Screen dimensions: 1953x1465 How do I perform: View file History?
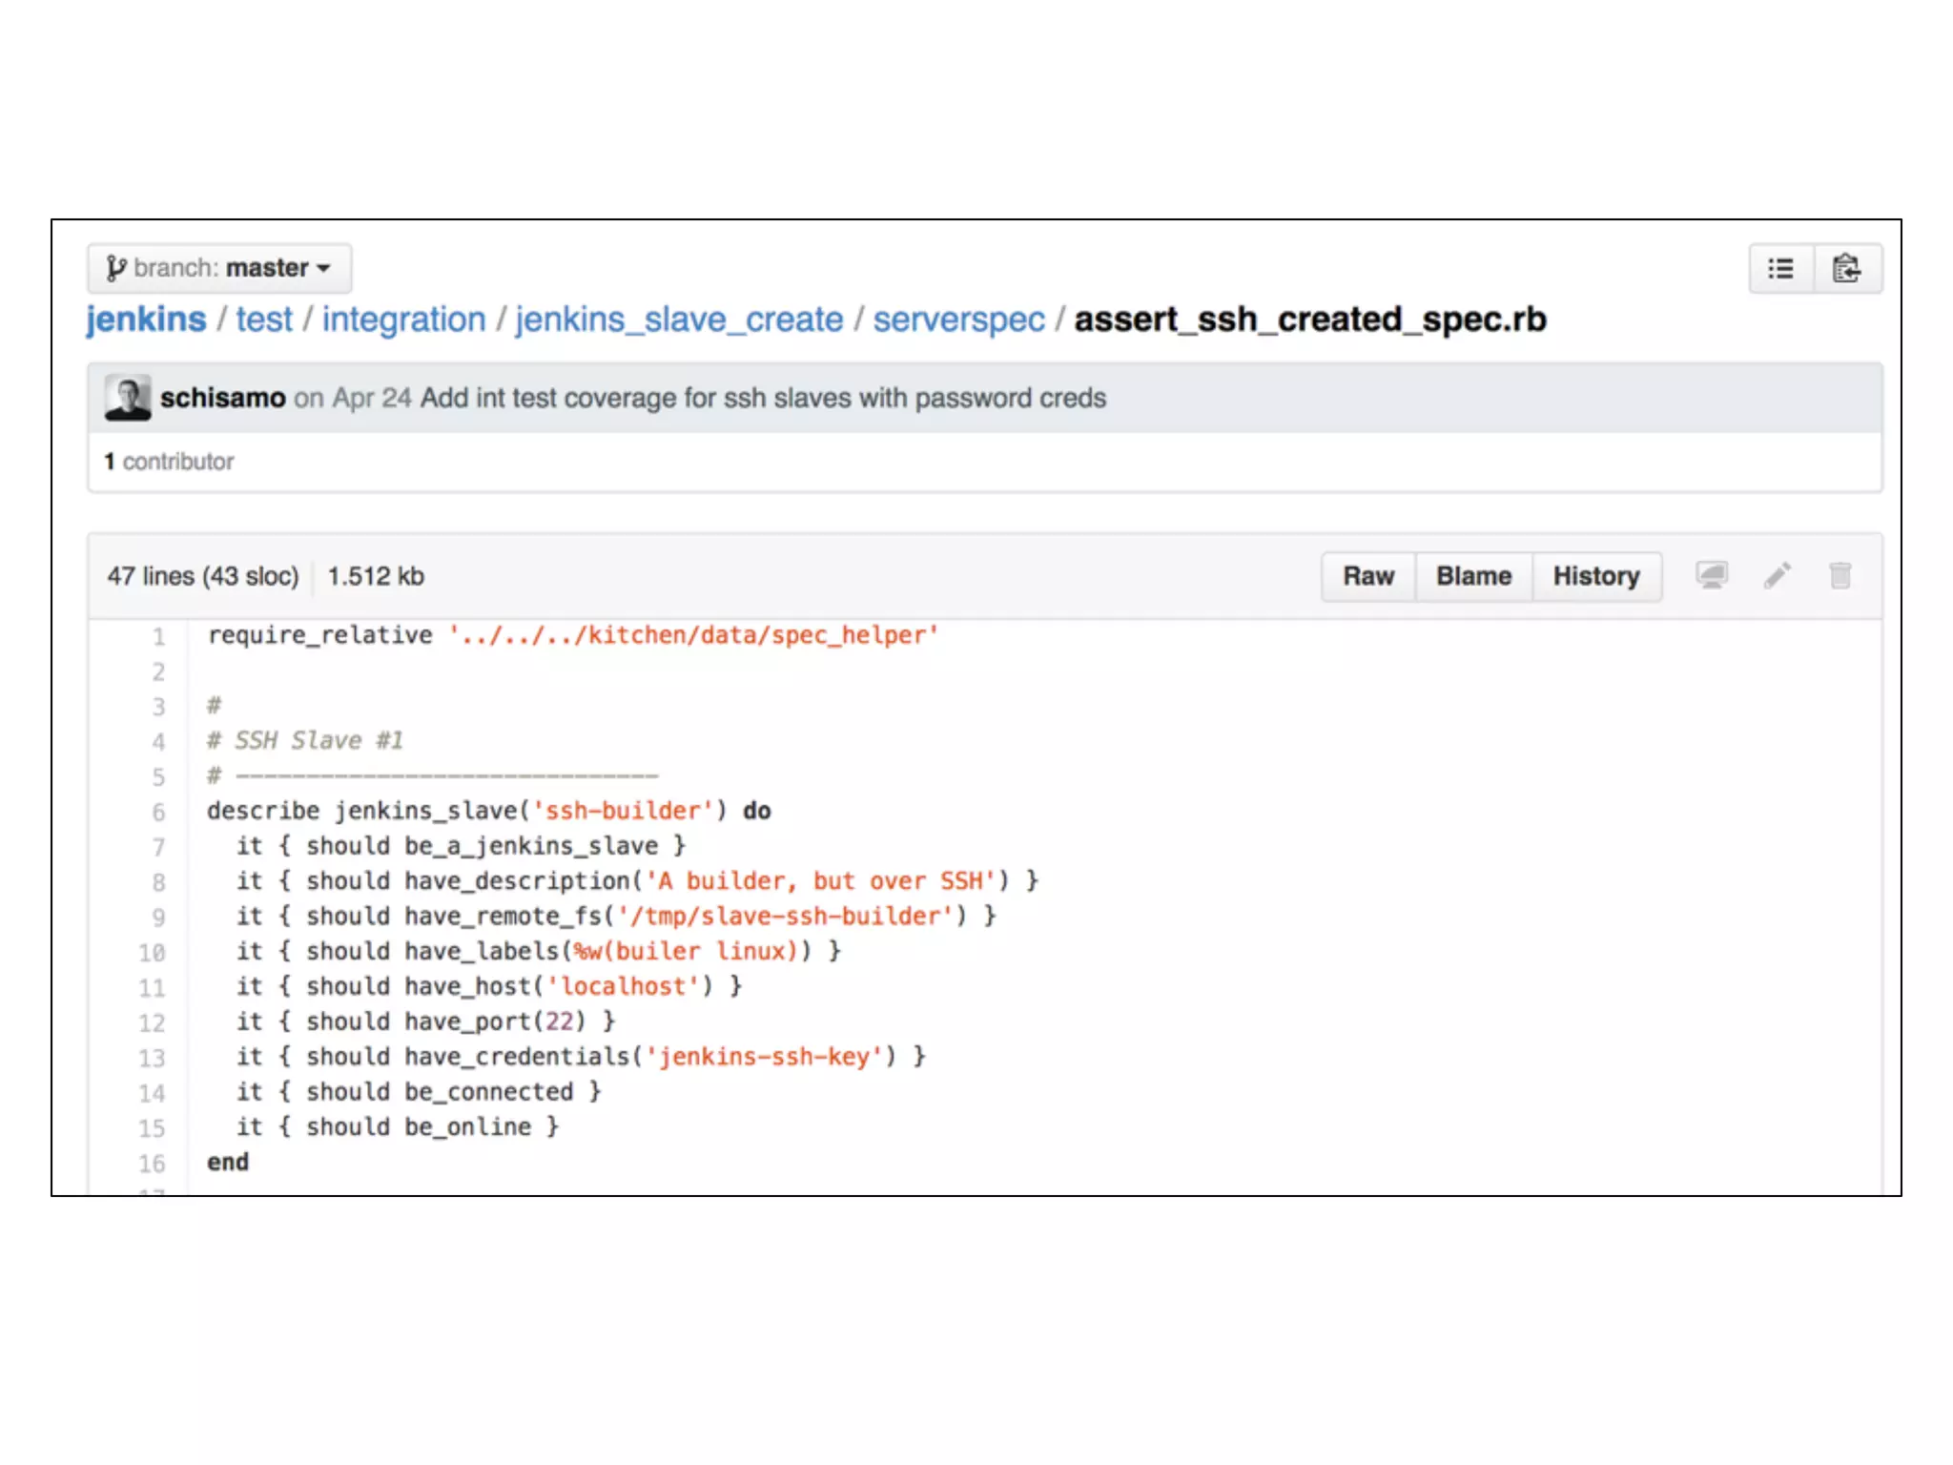pos(1595,576)
